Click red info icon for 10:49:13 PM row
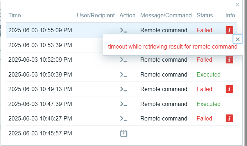The height and width of the screenshot is (146, 247). click(x=229, y=89)
